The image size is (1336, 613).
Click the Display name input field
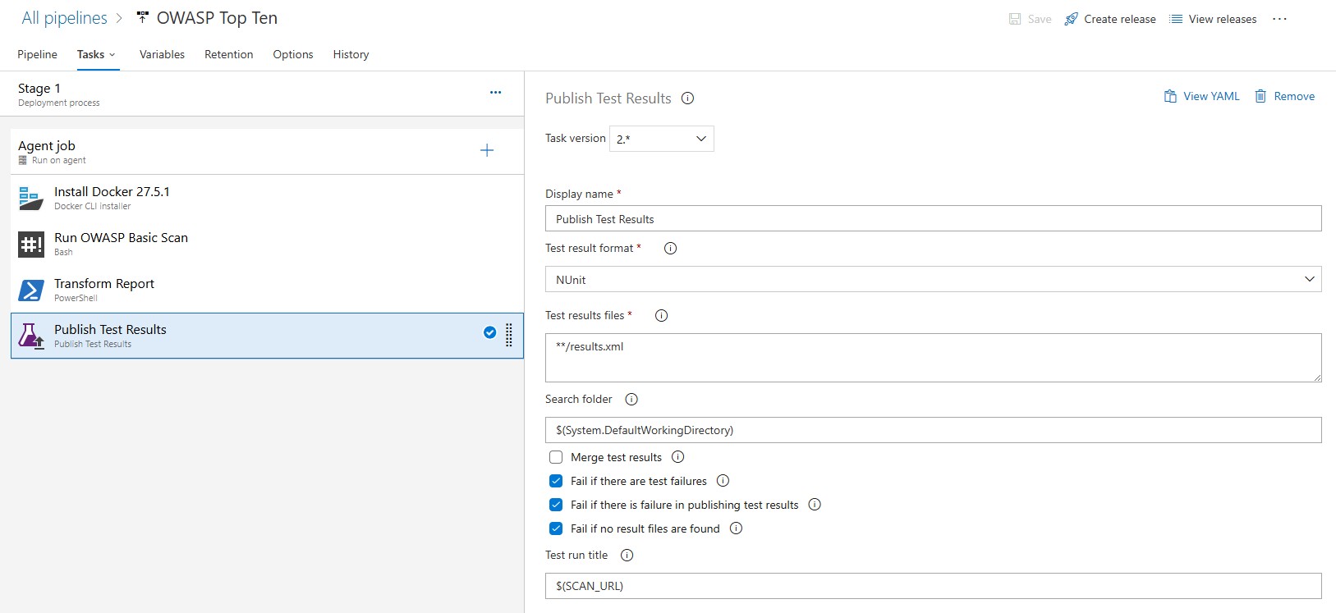(933, 219)
